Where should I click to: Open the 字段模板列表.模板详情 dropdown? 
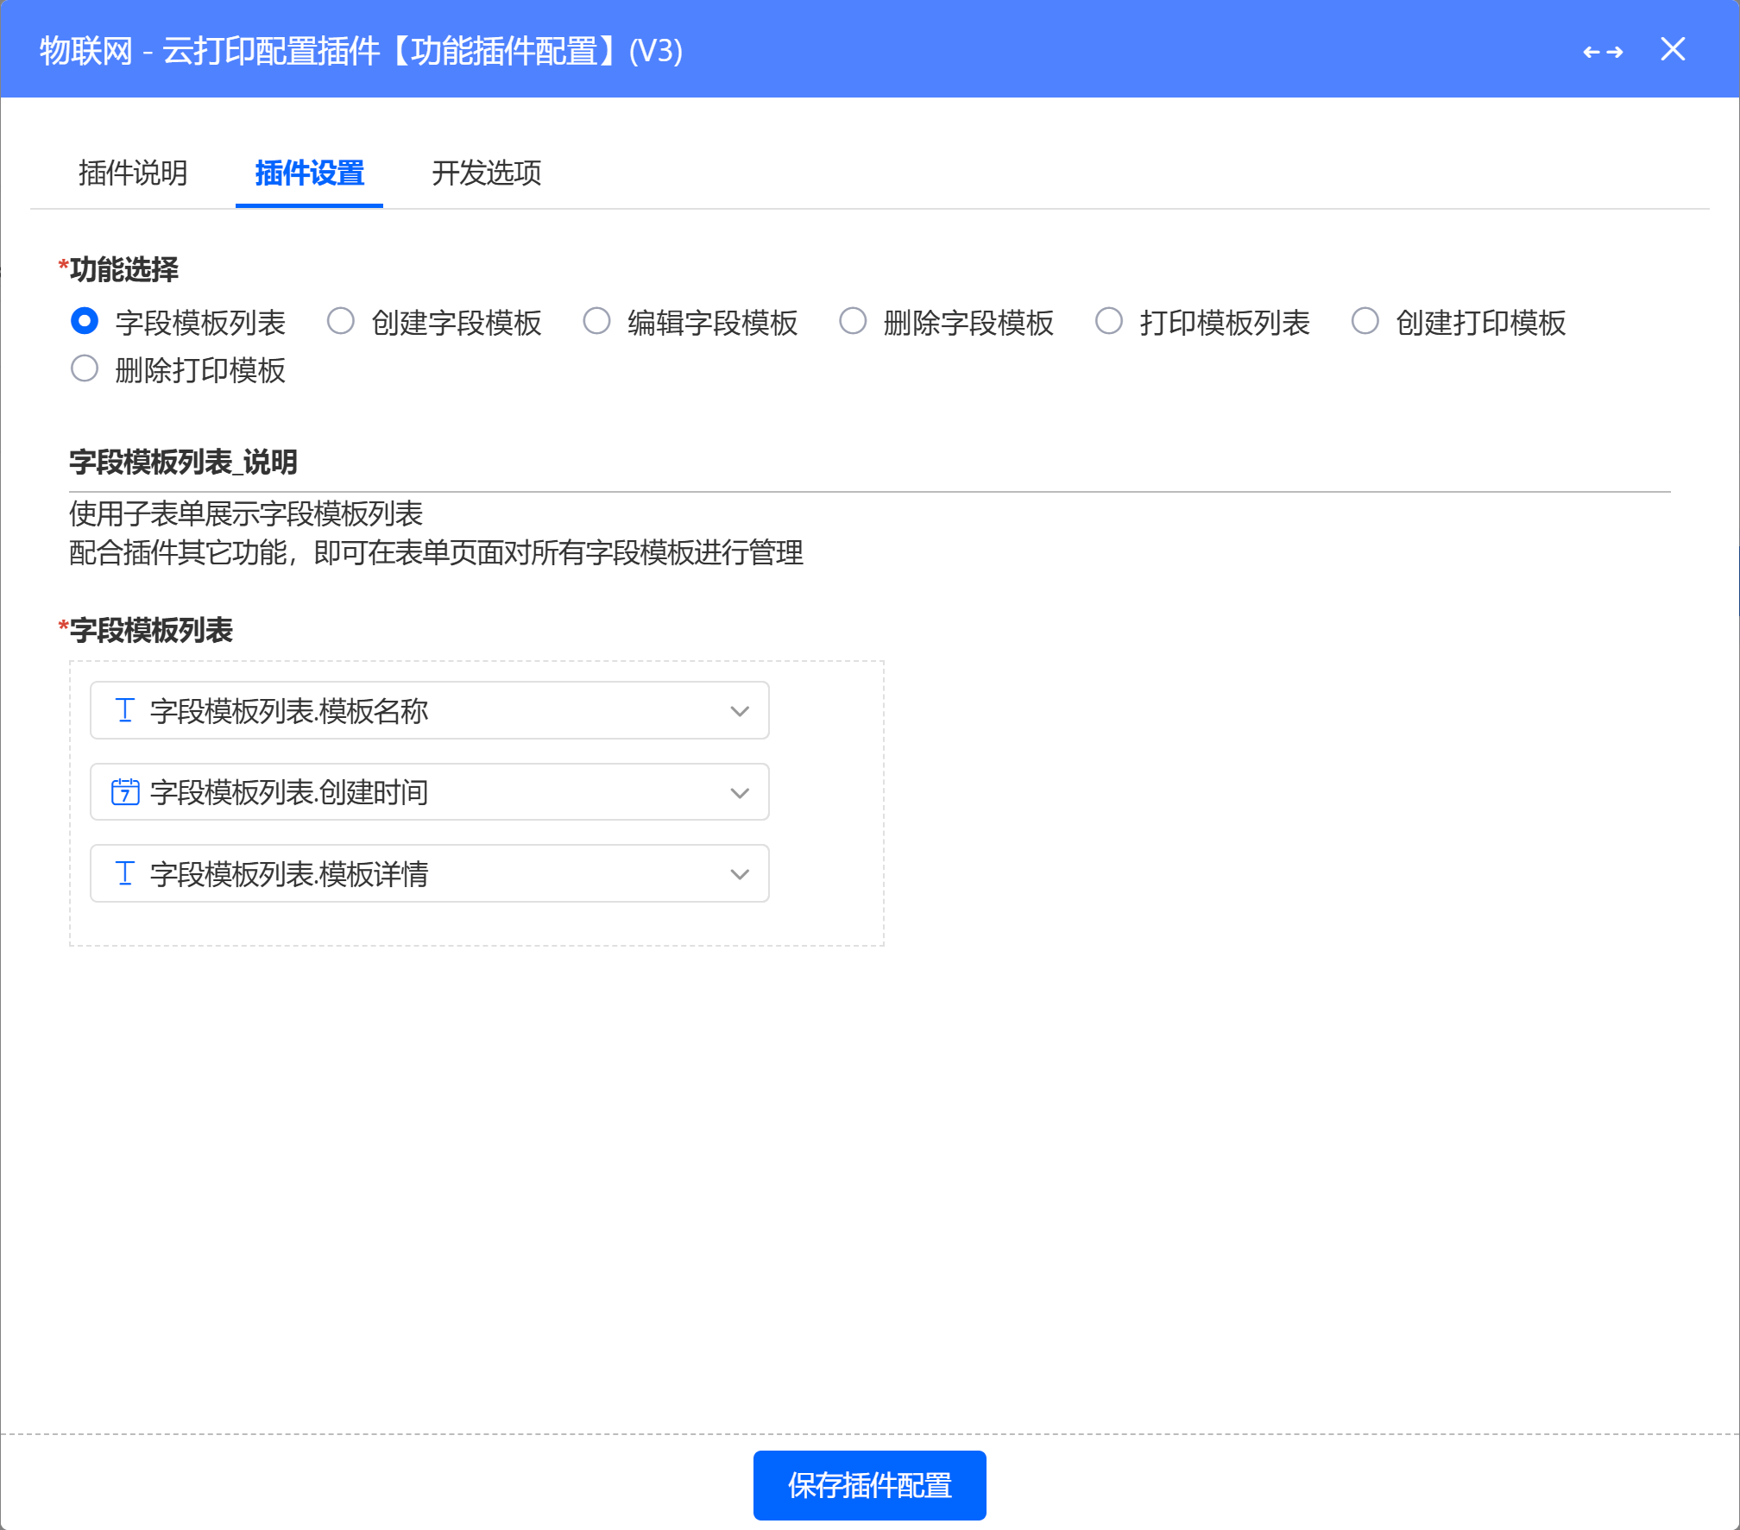click(x=429, y=873)
